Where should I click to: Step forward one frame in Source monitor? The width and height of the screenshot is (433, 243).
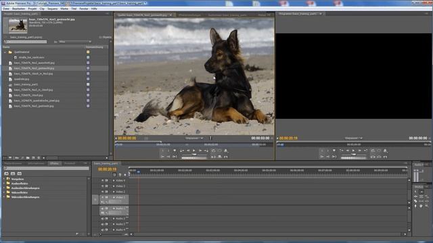pyautogui.click(x=200, y=151)
